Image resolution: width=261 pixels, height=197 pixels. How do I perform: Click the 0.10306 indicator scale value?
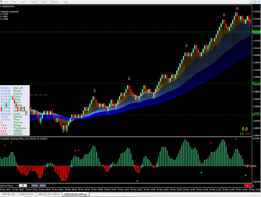[256, 138]
